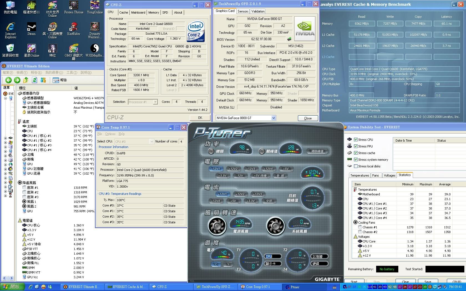Click the P-Tuner power supply fan icon
Viewport: 466px width, 291px height.
(x=217, y=226)
